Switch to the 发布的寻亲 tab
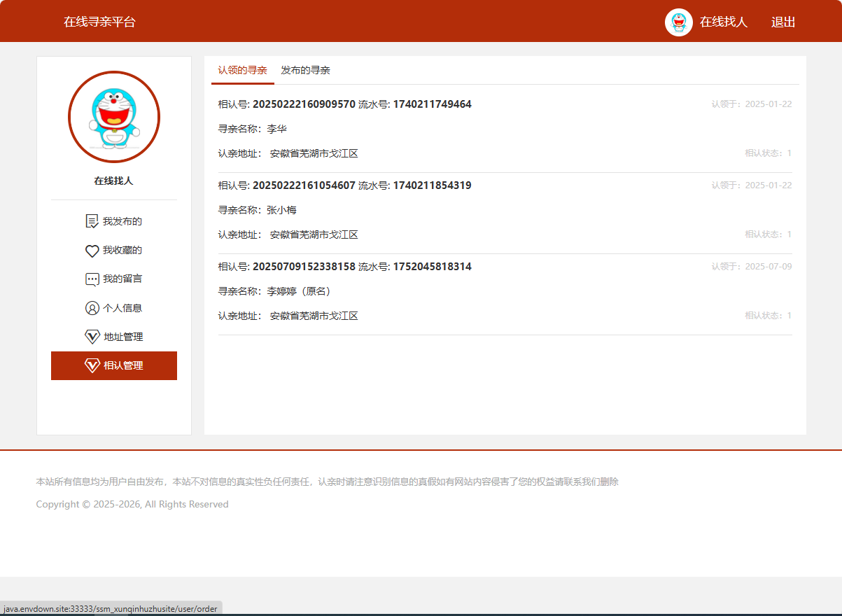The image size is (842, 616). (x=305, y=70)
